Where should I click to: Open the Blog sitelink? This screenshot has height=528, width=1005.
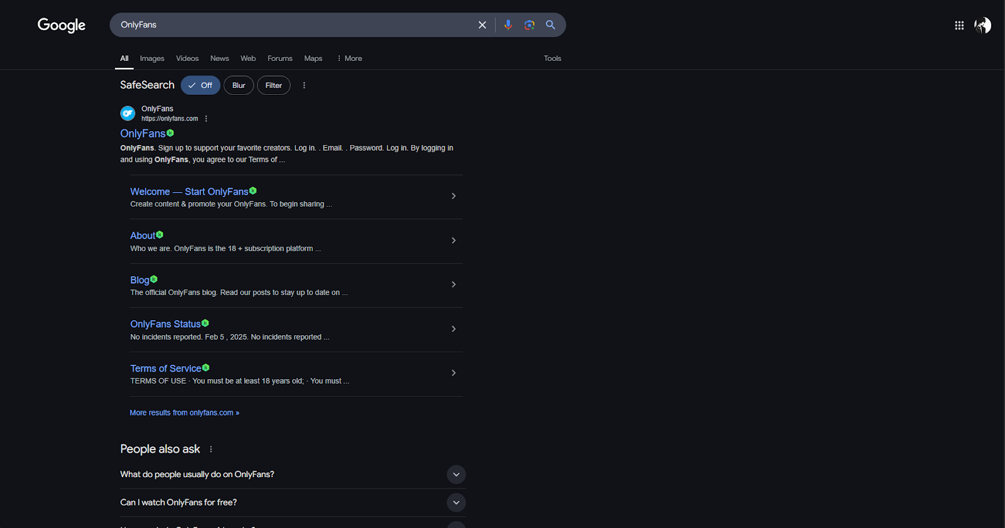(x=139, y=280)
